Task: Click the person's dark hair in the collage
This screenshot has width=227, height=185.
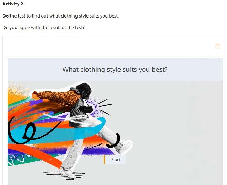Action: [84, 90]
